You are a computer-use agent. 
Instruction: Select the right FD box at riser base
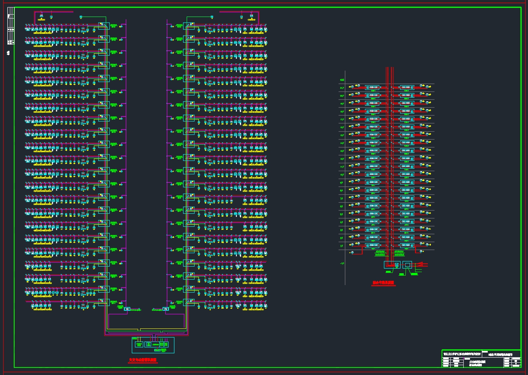click(x=166, y=309)
